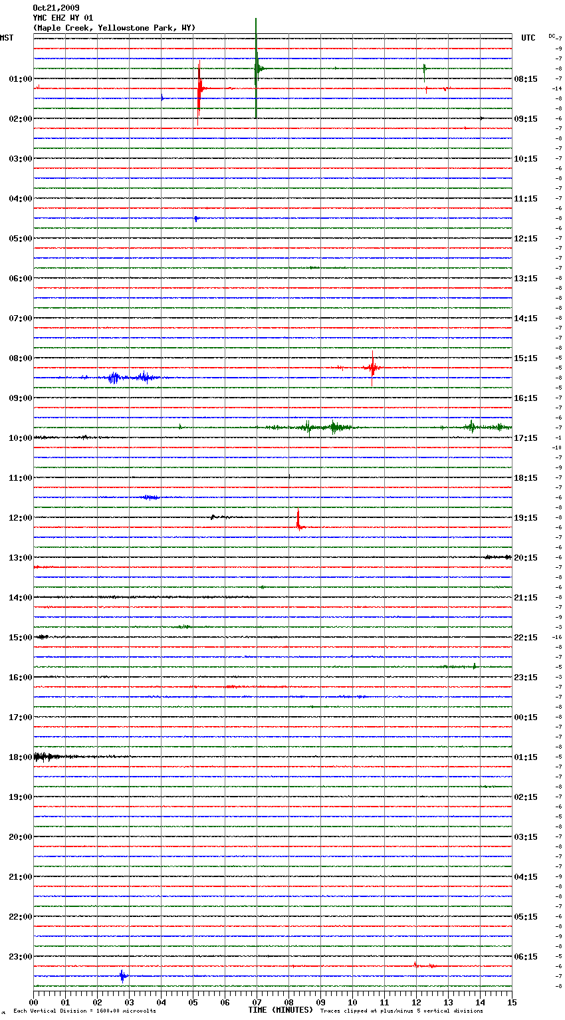The image size is (565, 1020).
Task: Click the "09:15" UTC time label
Action: tap(526, 119)
